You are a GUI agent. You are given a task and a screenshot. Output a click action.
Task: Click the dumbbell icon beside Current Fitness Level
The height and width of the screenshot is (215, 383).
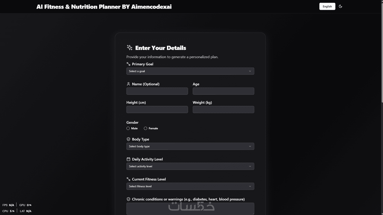point(128,179)
